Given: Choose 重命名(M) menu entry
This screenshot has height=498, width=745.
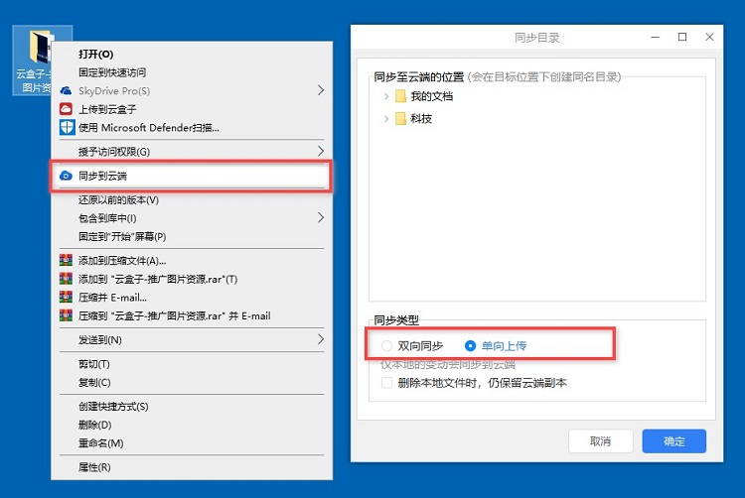Looking at the screenshot, I should tap(192, 443).
